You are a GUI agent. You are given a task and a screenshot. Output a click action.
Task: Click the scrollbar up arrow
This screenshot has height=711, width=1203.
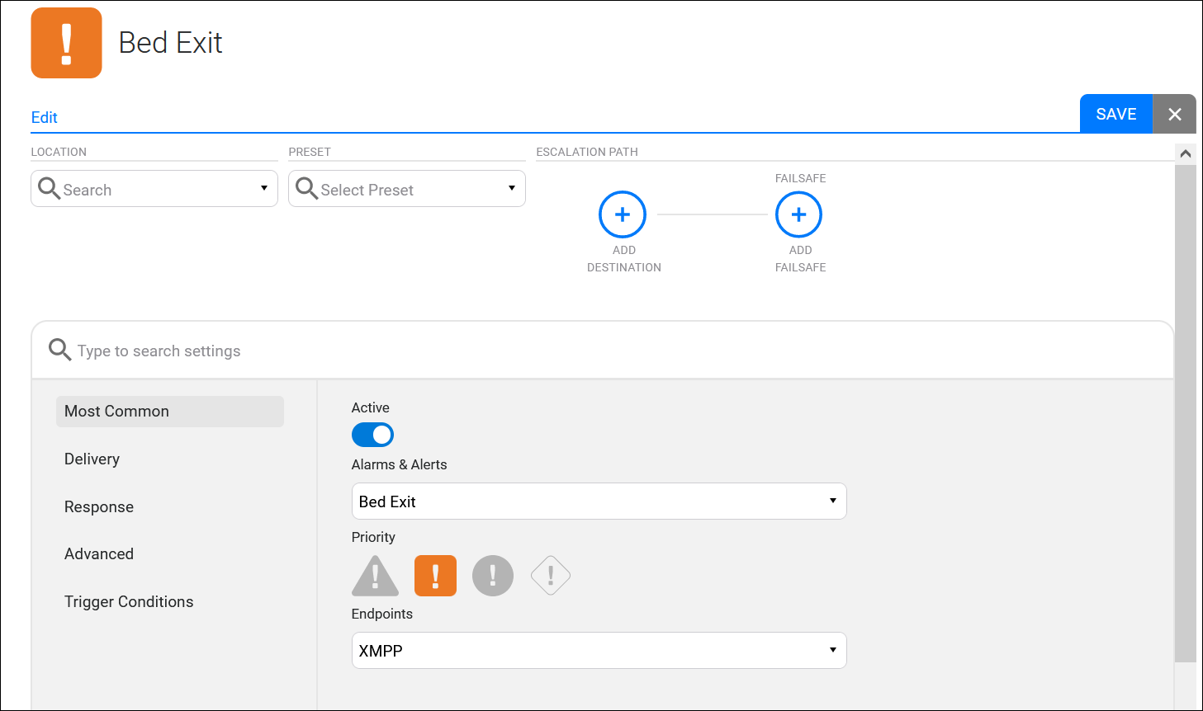(1185, 153)
